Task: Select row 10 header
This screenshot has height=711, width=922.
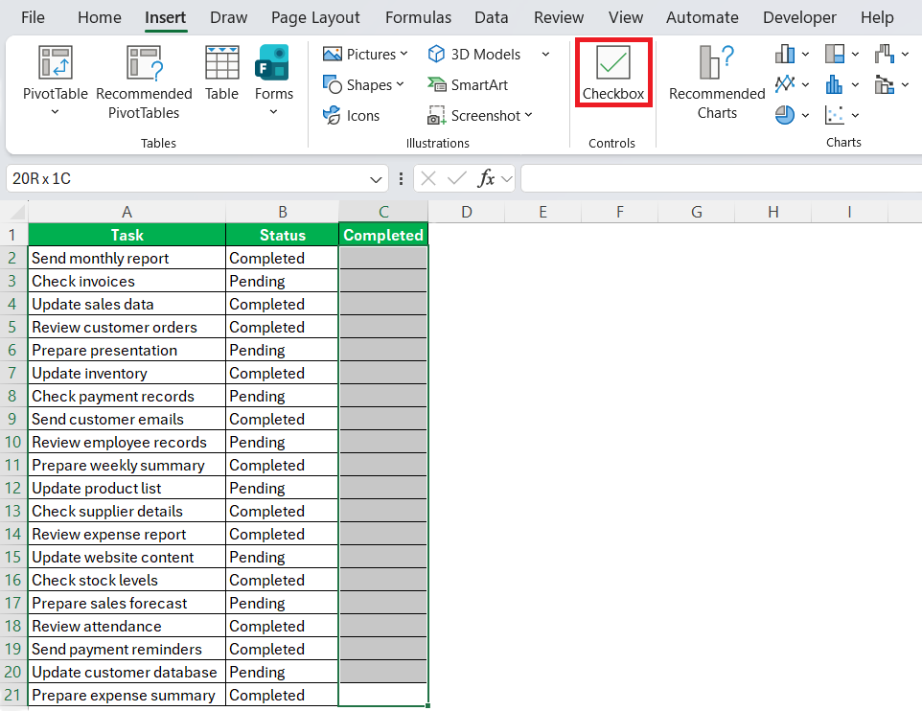Action: tap(12, 443)
